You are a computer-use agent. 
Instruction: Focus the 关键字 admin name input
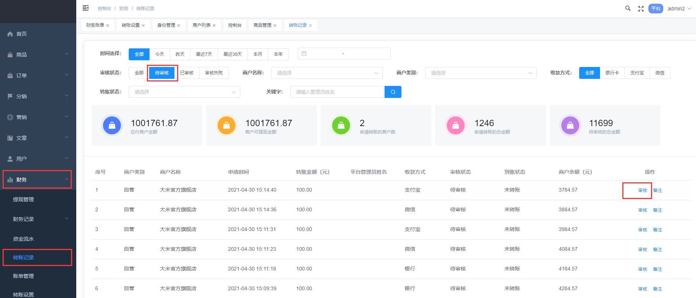[337, 92]
